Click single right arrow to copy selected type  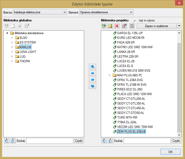(92, 73)
